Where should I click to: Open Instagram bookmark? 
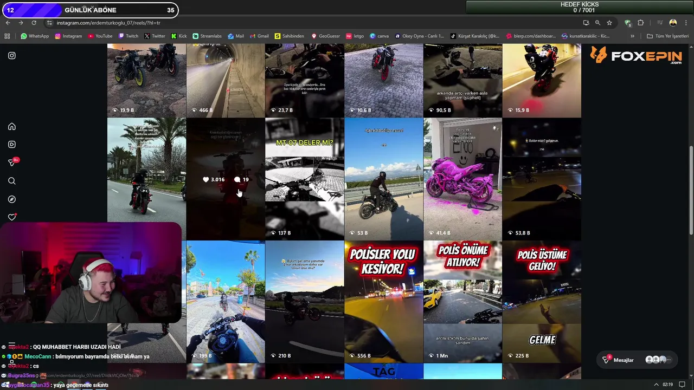68,36
